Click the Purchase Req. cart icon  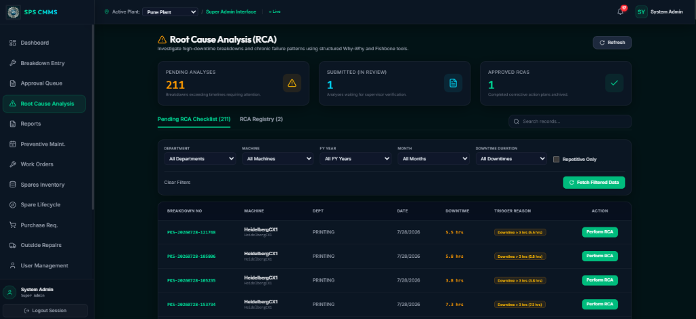[x=12, y=225]
